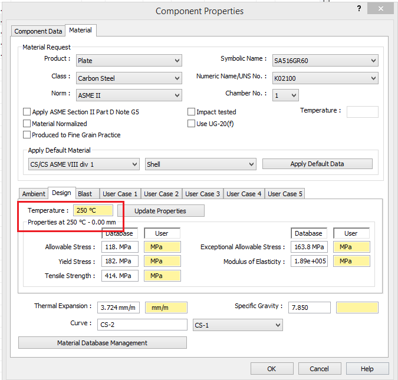The image size is (398, 380).
Task: Click the Exceptional Allowable Stress user field
Action: pos(351,247)
